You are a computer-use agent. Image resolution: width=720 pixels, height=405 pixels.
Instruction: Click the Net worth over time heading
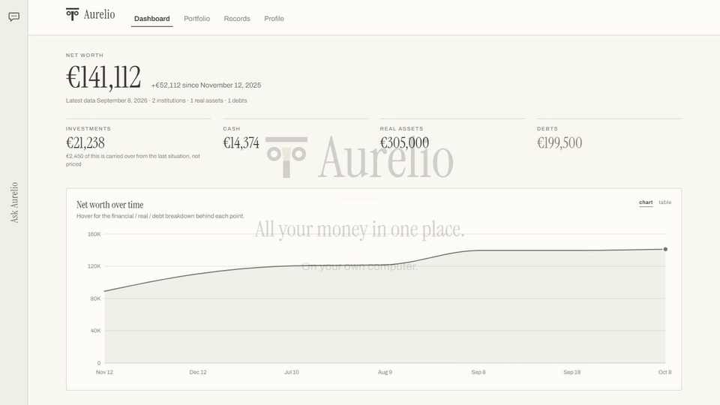[x=109, y=205]
